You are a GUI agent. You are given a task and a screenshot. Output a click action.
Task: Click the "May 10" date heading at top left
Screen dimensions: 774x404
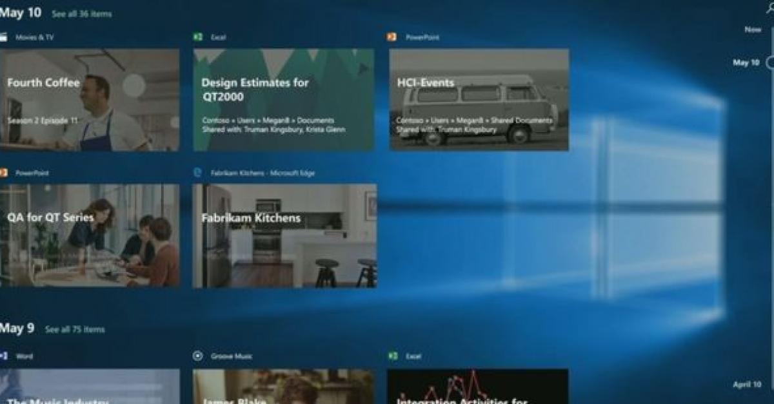tap(21, 13)
